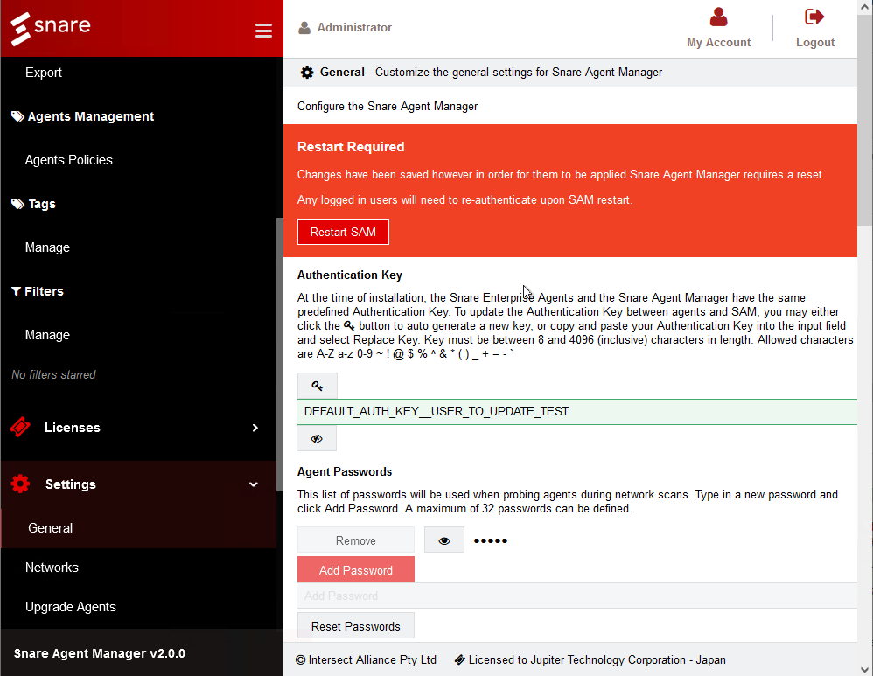Open Export in the sidebar
Image resolution: width=873 pixels, height=676 pixels.
(44, 73)
